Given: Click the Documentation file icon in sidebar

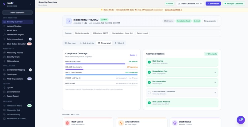Looking at the screenshot, I should pyautogui.click(x=4, y=92).
